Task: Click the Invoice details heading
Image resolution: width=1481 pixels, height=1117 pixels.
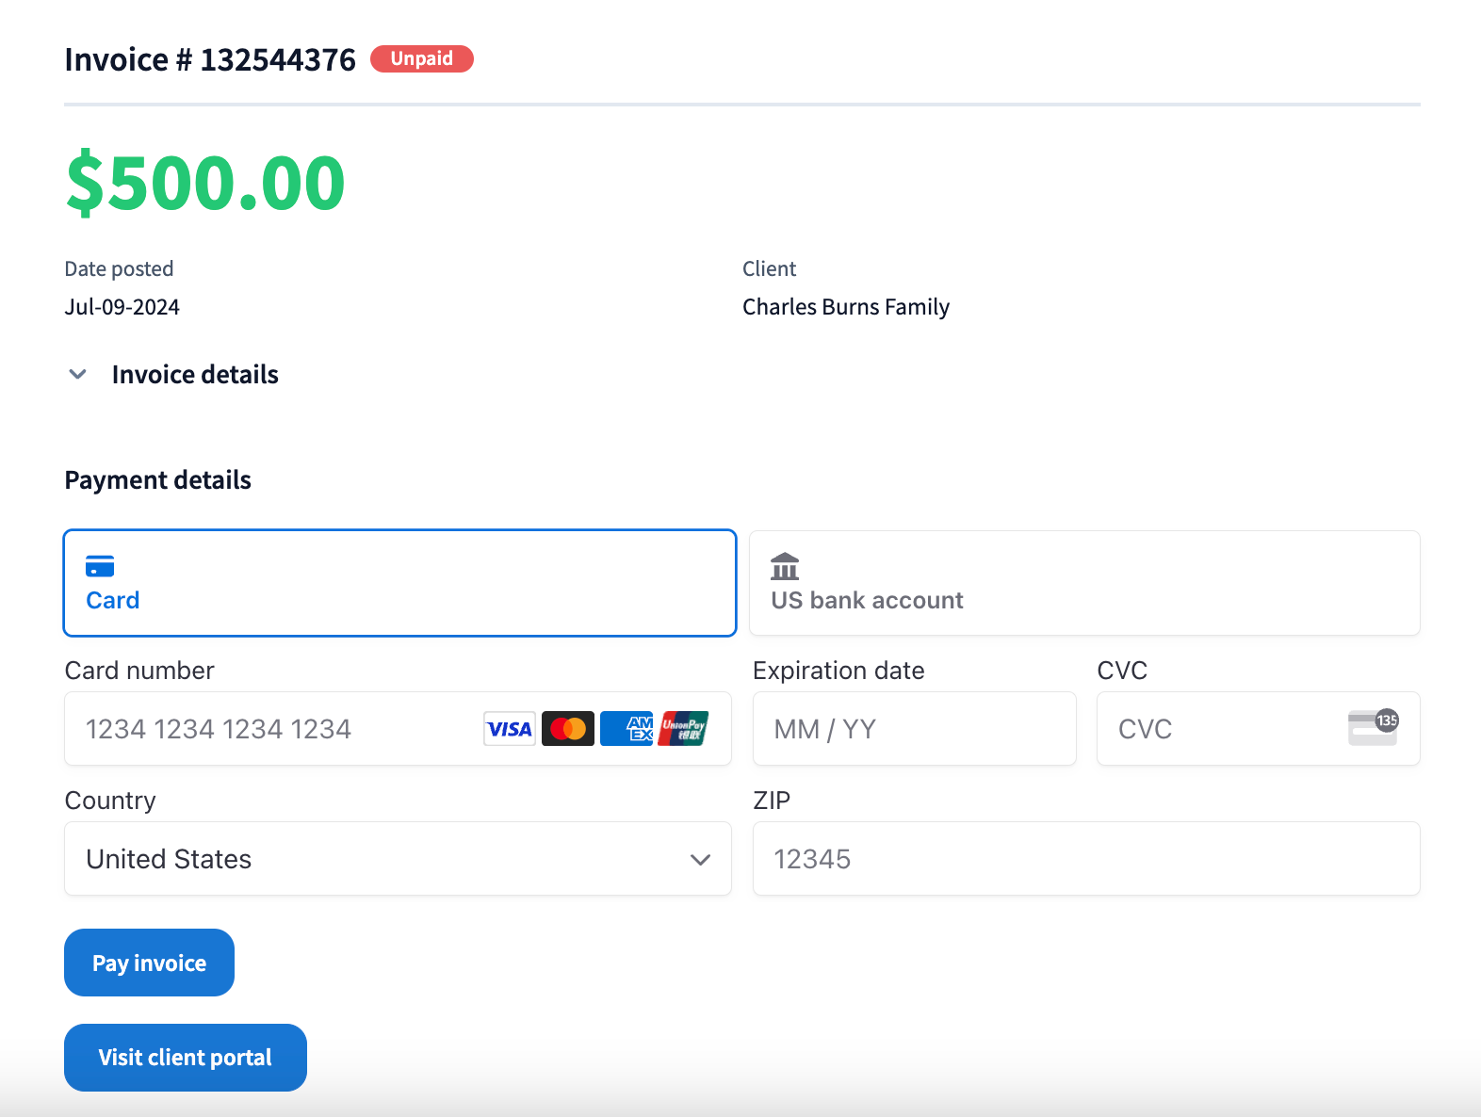Action: click(x=195, y=375)
